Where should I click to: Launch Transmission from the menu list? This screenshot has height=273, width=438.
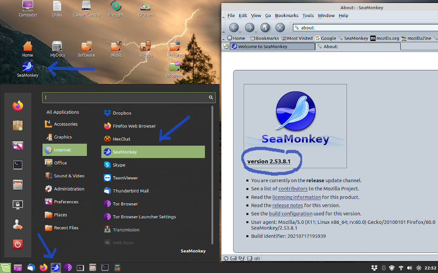pyautogui.click(x=153, y=230)
